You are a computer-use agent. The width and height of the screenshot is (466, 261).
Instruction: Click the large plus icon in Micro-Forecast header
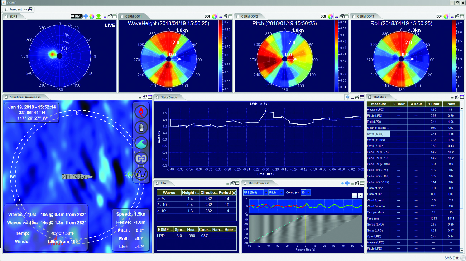pos(347,183)
